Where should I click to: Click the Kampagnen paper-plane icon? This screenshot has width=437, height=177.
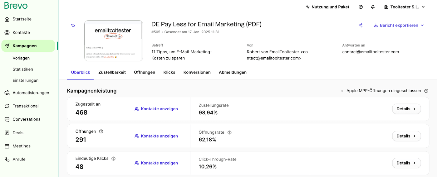7,46
